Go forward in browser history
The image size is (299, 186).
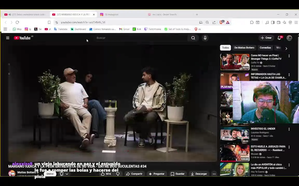(x=11, y=22)
